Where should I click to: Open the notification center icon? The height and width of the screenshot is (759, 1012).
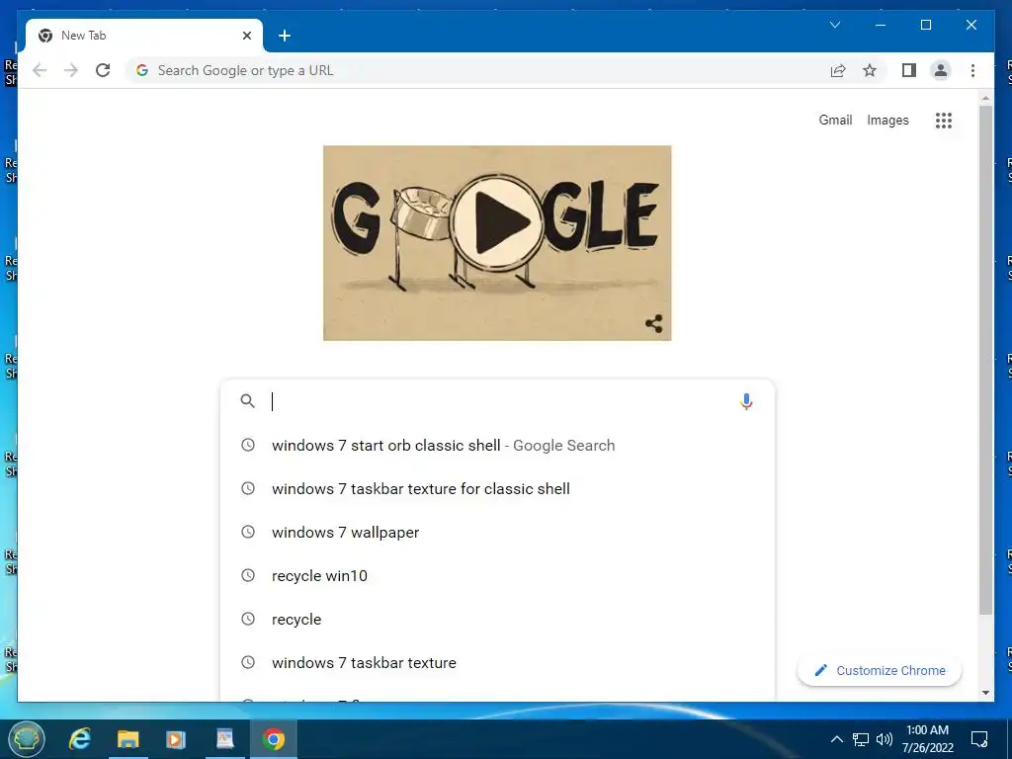coord(979,739)
